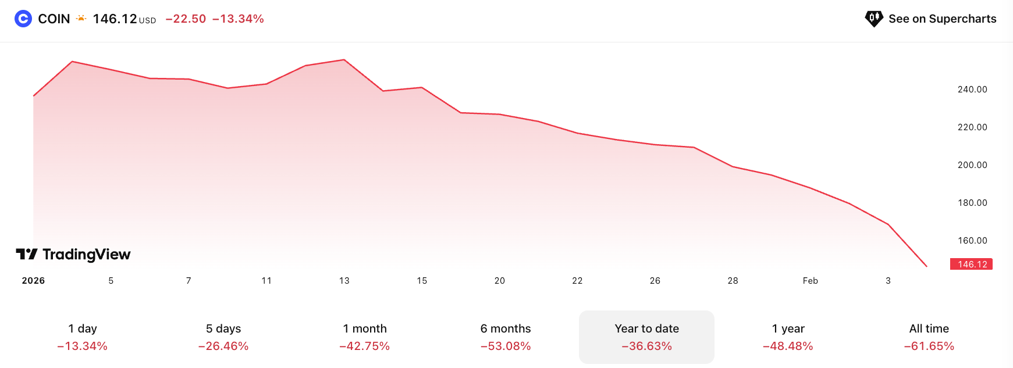Image resolution: width=1013 pixels, height=368 pixels.
Task: Click the 240.00 price scale label
Action: 972,90
